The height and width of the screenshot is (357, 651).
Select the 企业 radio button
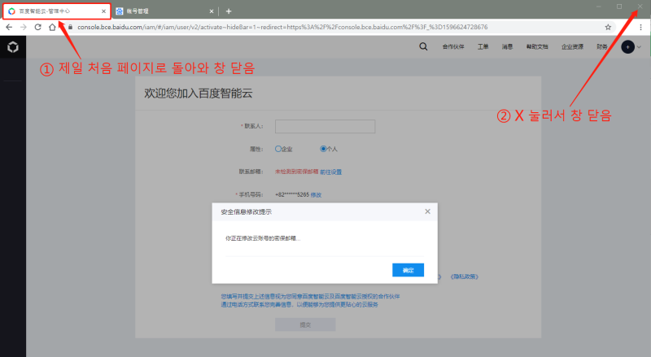coord(278,149)
